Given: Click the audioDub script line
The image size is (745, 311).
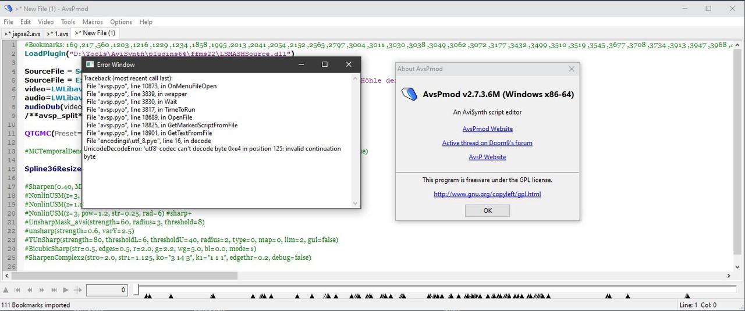Looking at the screenshot, I should [52, 106].
